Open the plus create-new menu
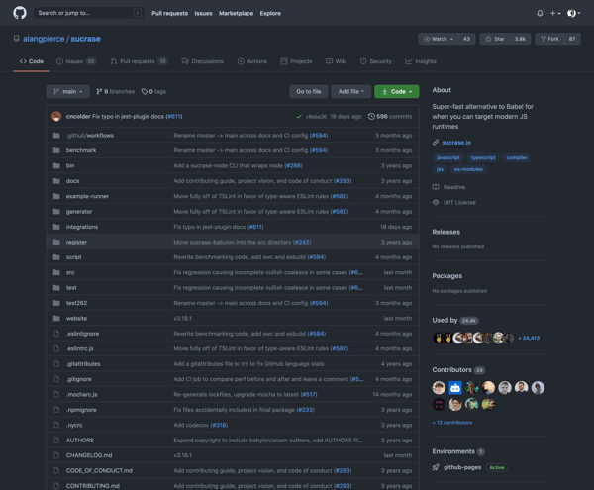The height and width of the screenshot is (490, 594). click(555, 13)
